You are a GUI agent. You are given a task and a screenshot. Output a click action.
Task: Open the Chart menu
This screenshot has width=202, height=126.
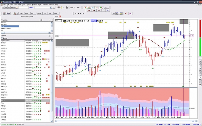pyautogui.click(x=24, y=5)
